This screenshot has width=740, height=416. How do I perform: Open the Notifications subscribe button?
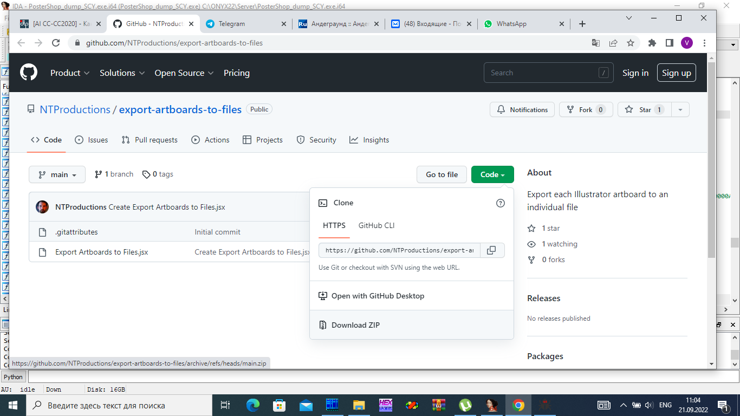(x=522, y=109)
